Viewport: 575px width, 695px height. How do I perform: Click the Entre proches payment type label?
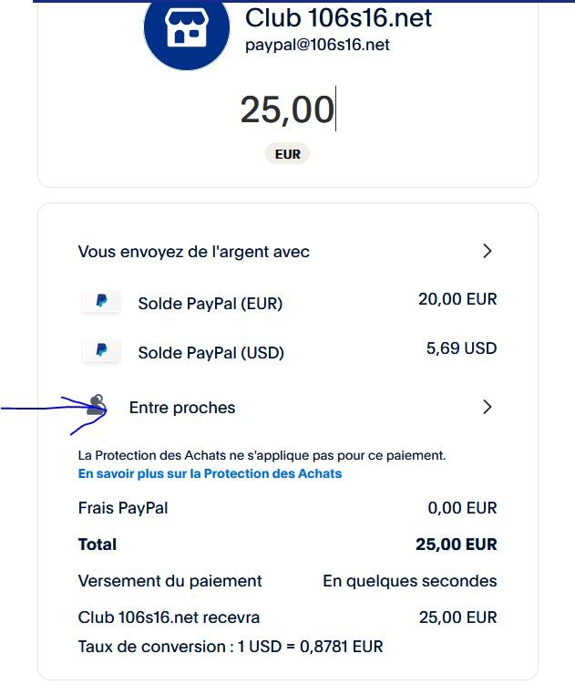(x=182, y=408)
